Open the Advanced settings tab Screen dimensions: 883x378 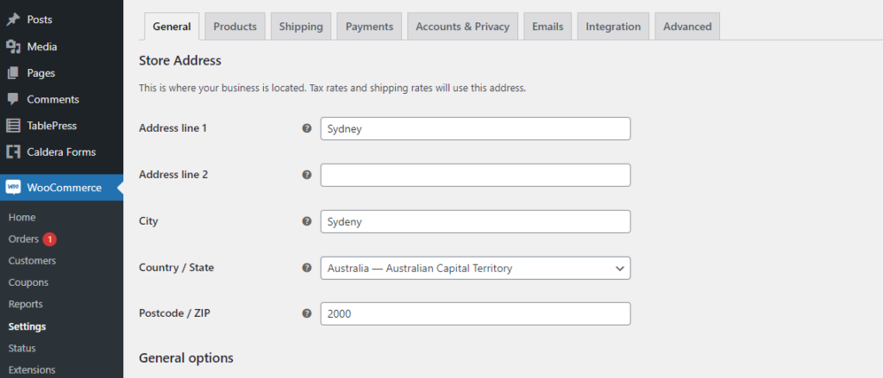[687, 27]
